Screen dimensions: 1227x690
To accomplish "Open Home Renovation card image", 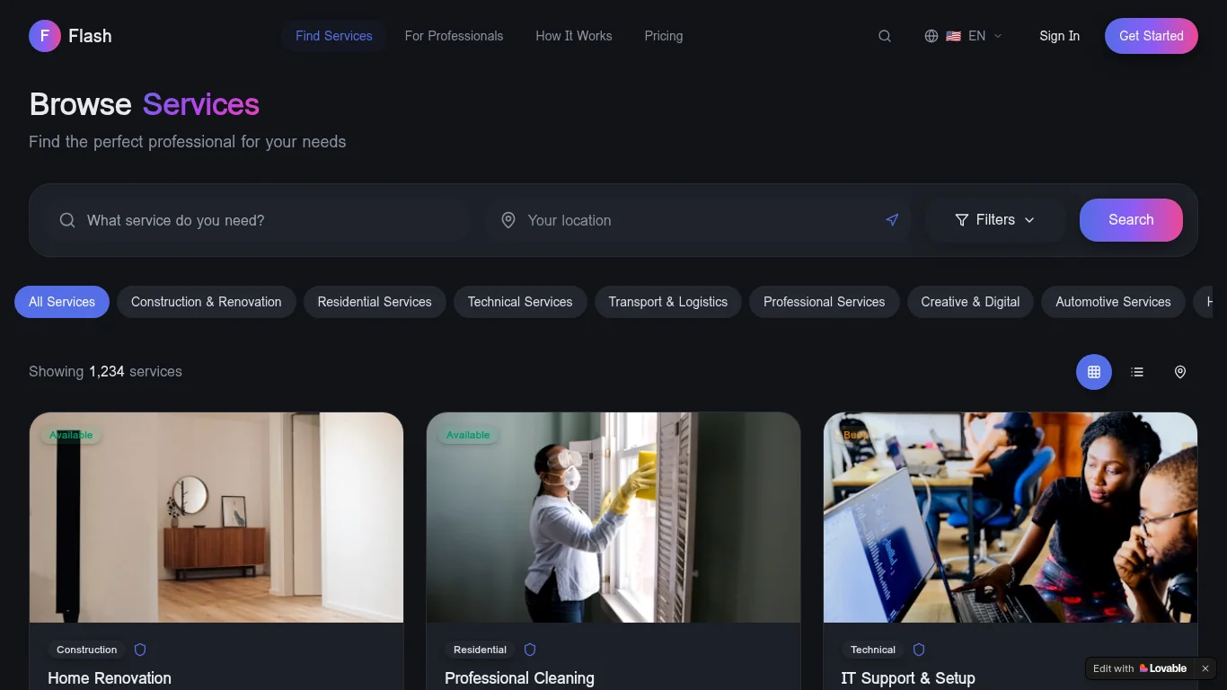I will 216,517.
